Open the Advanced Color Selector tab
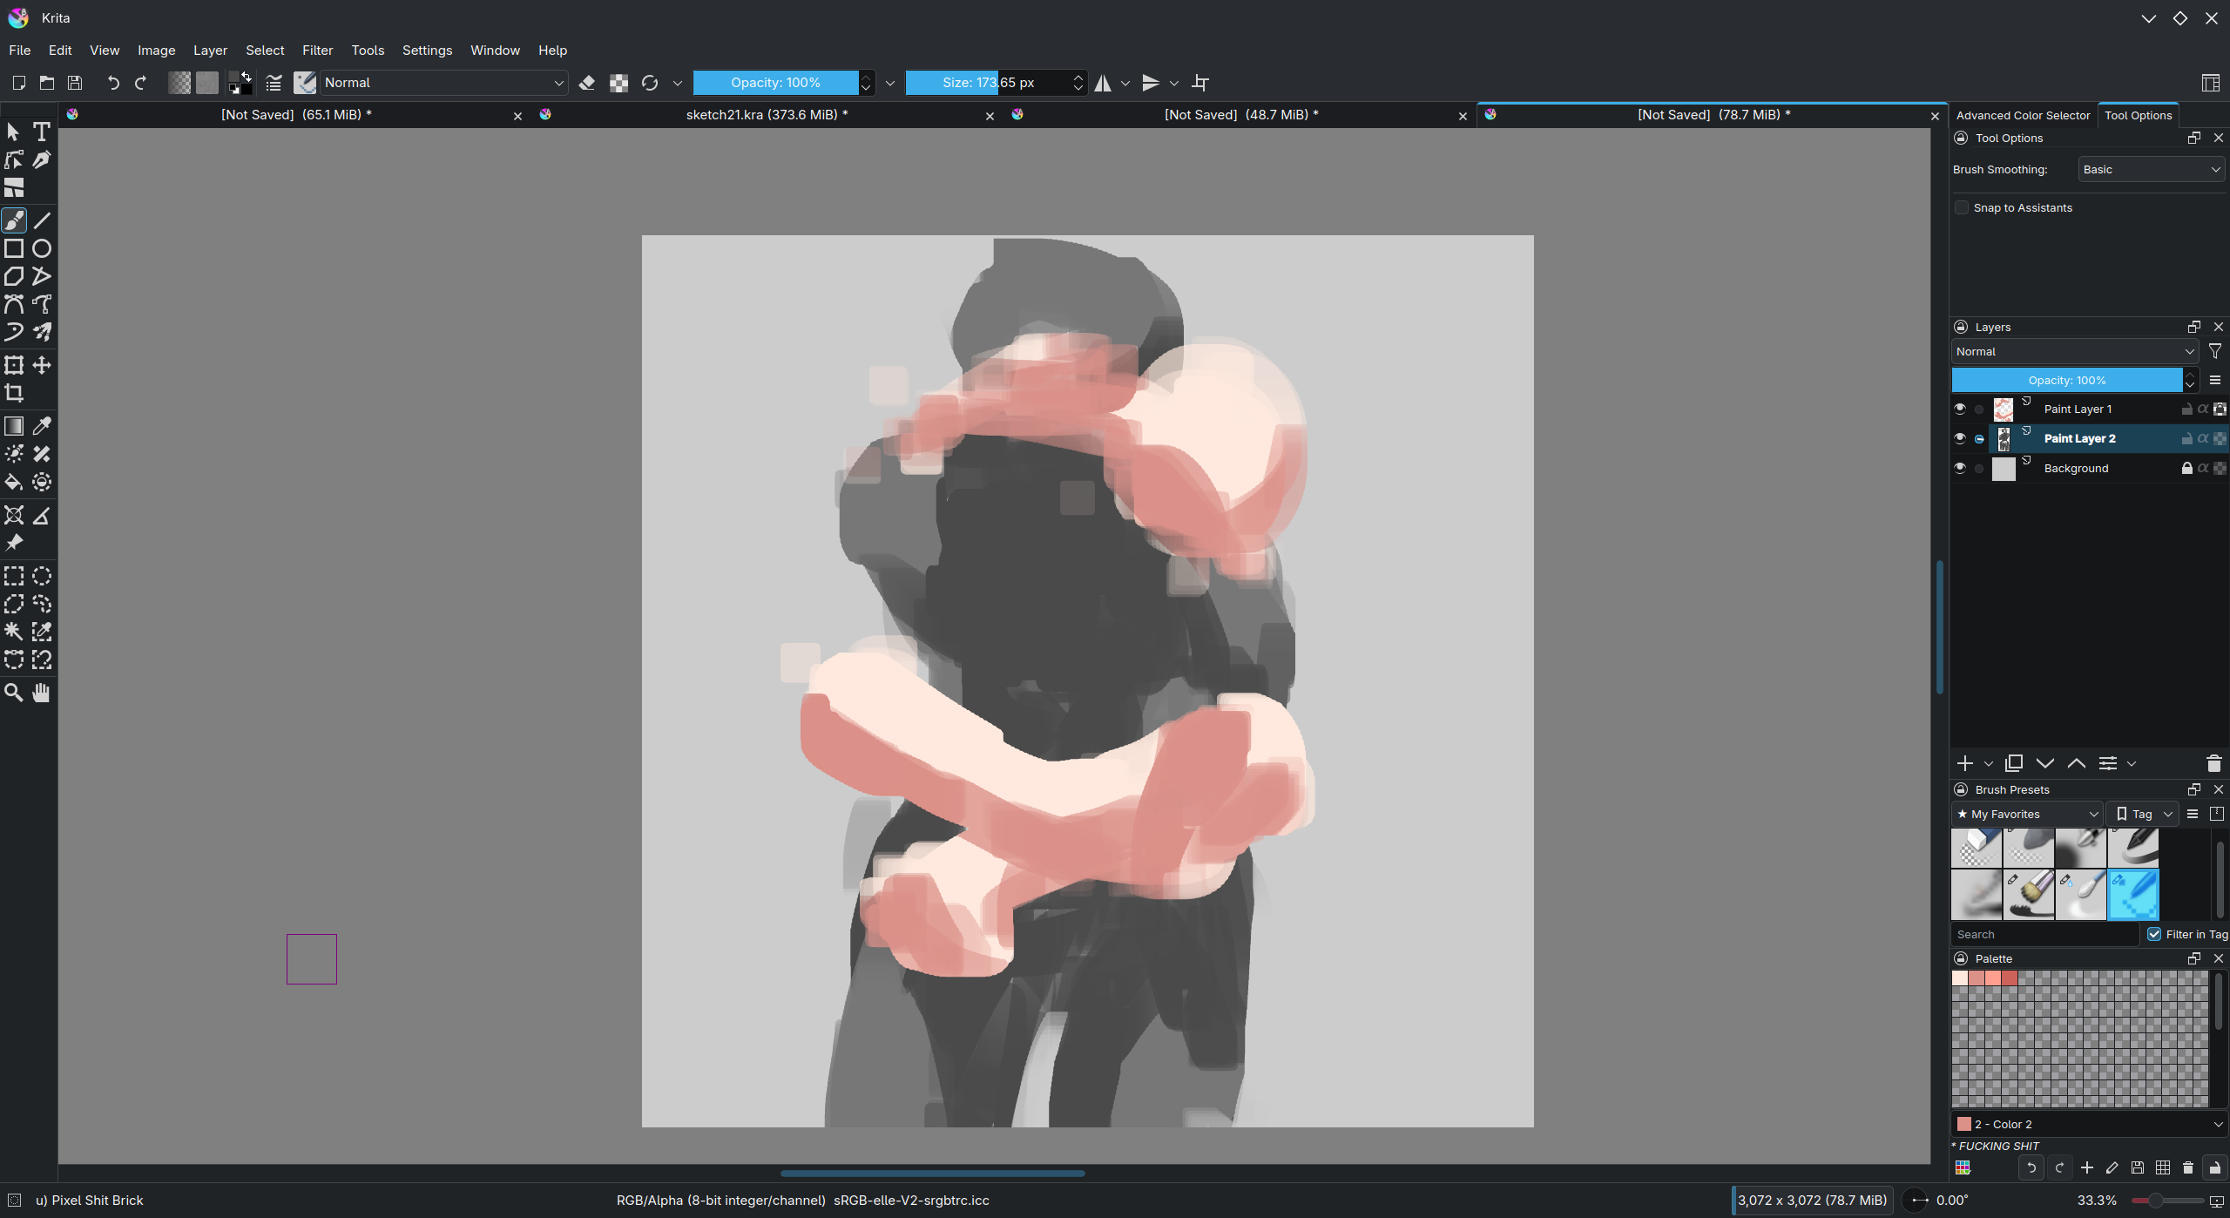This screenshot has width=2230, height=1218. click(2023, 115)
